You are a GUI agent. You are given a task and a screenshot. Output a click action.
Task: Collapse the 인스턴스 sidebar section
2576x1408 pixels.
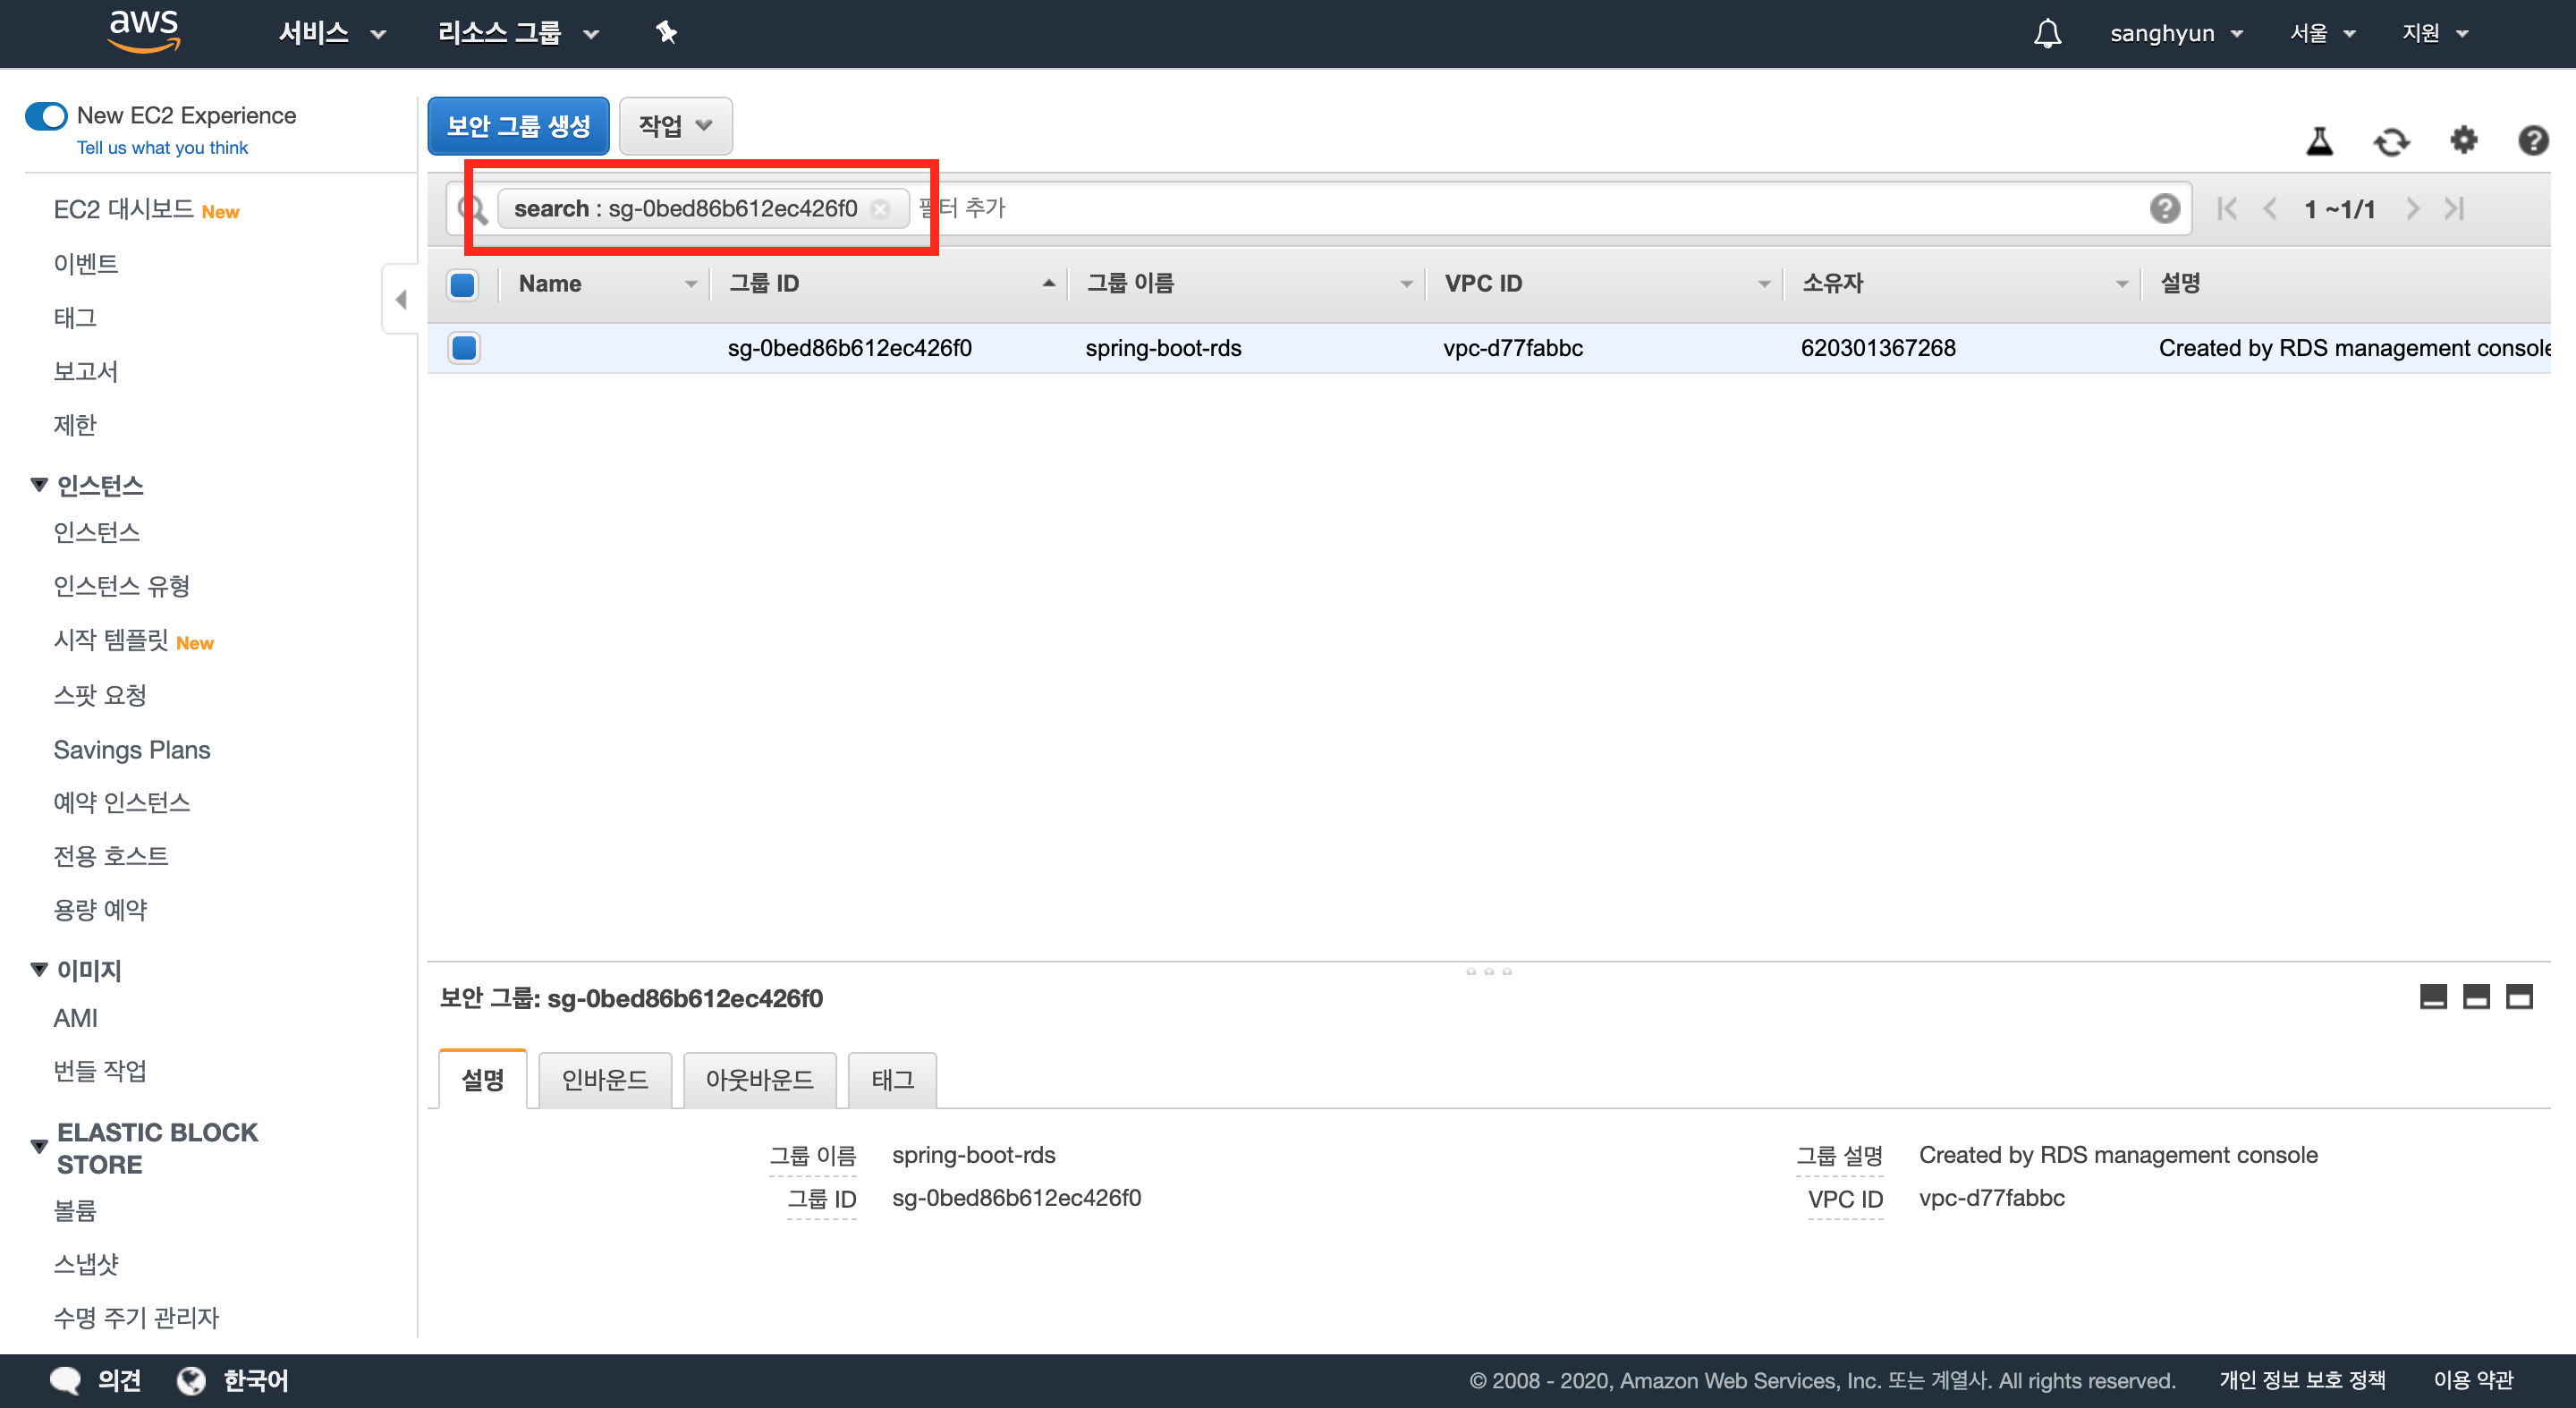39,485
